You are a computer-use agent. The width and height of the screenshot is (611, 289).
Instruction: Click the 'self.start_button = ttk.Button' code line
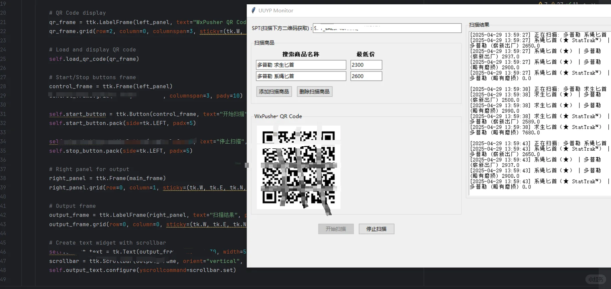[x=147, y=114]
